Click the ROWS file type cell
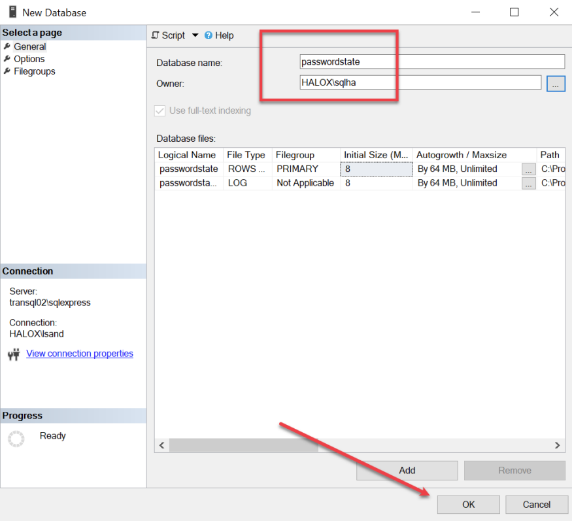The width and height of the screenshot is (572, 521). click(247, 169)
